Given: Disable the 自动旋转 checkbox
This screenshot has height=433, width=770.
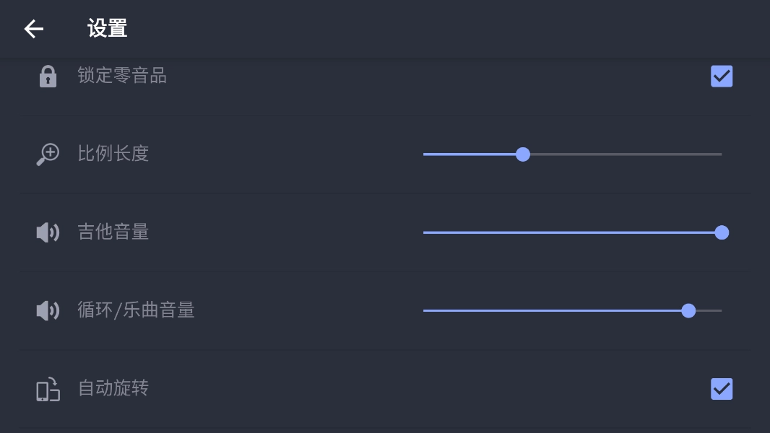Looking at the screenshot, I should click(x=722, y=389).
